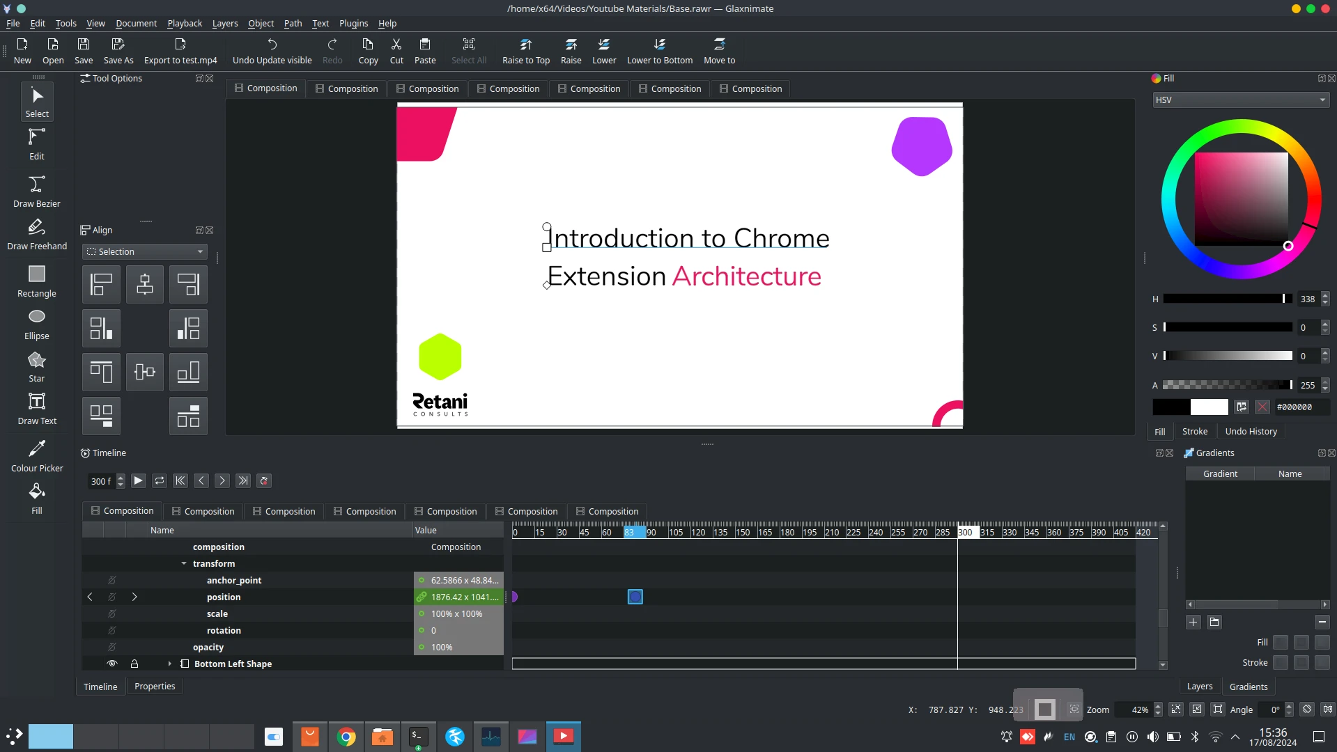Select the Draw Bezier tool
This screenshot has width=1337, height=752.
click(x=36, y=188)
